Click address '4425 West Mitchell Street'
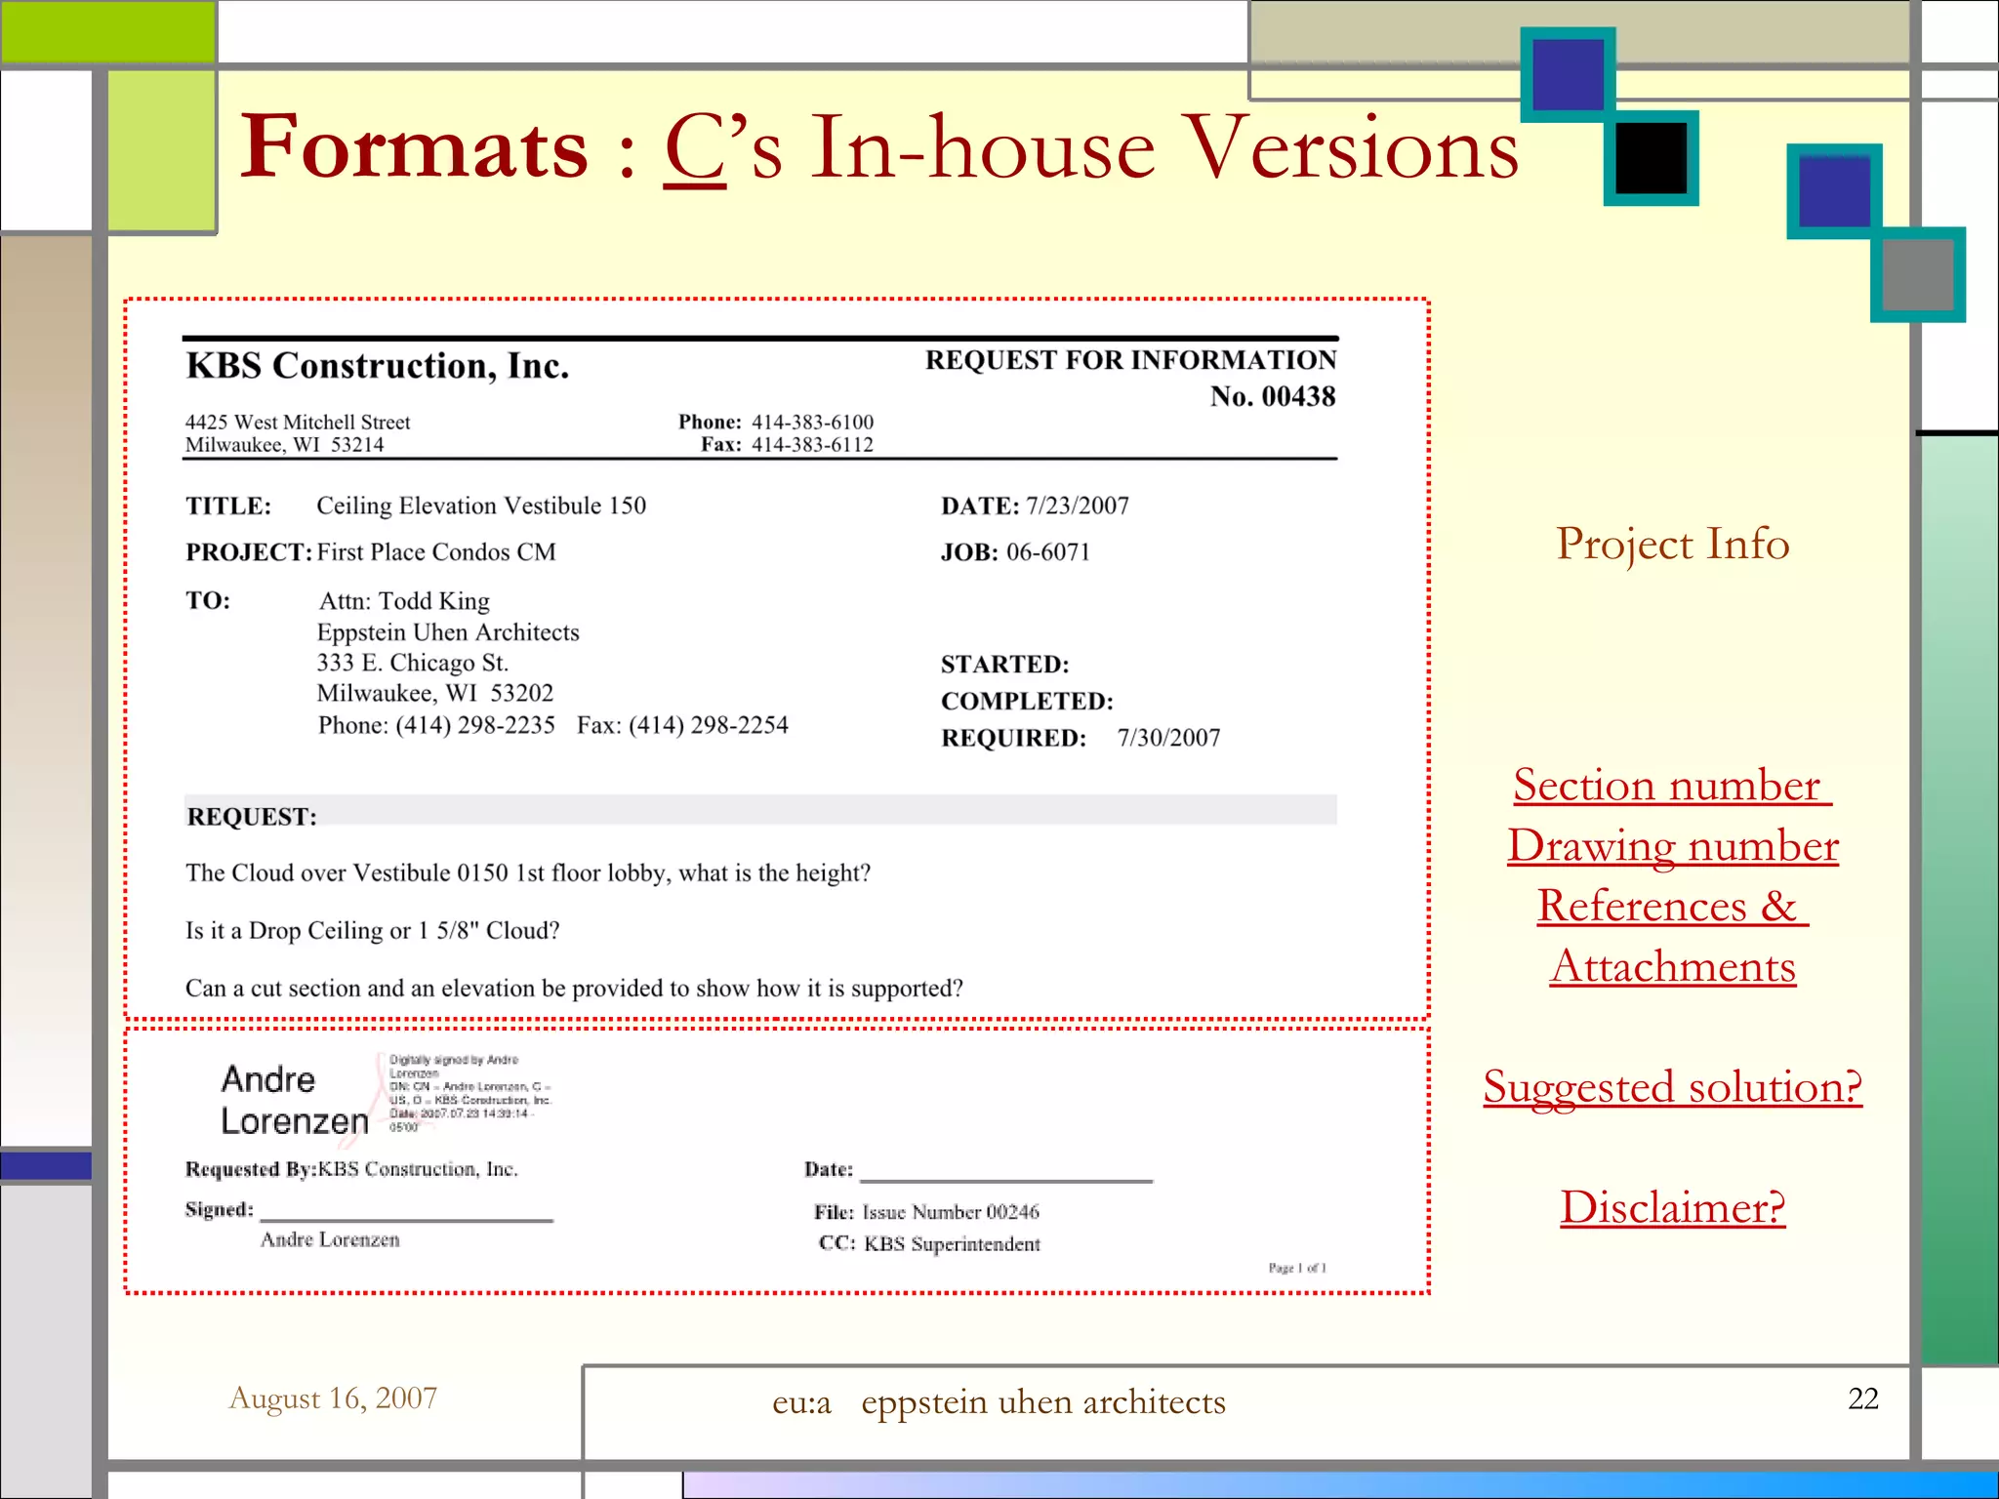Viewport: 1999px width, 1499px height. [298, 422]
